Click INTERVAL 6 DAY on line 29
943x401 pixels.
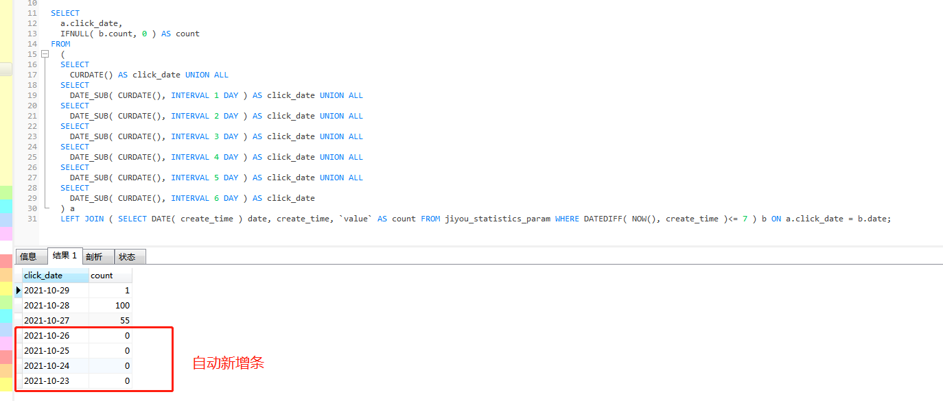[x=205, y=198]
